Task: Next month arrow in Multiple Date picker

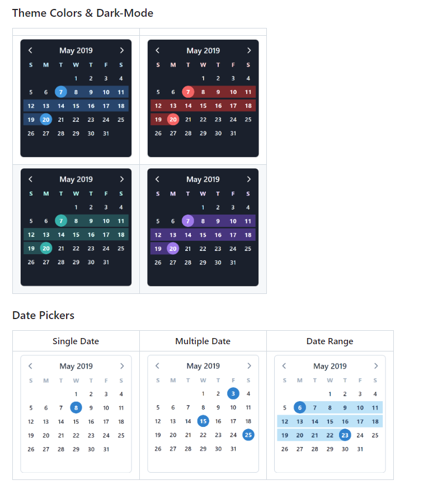Action: click(248, 366)
